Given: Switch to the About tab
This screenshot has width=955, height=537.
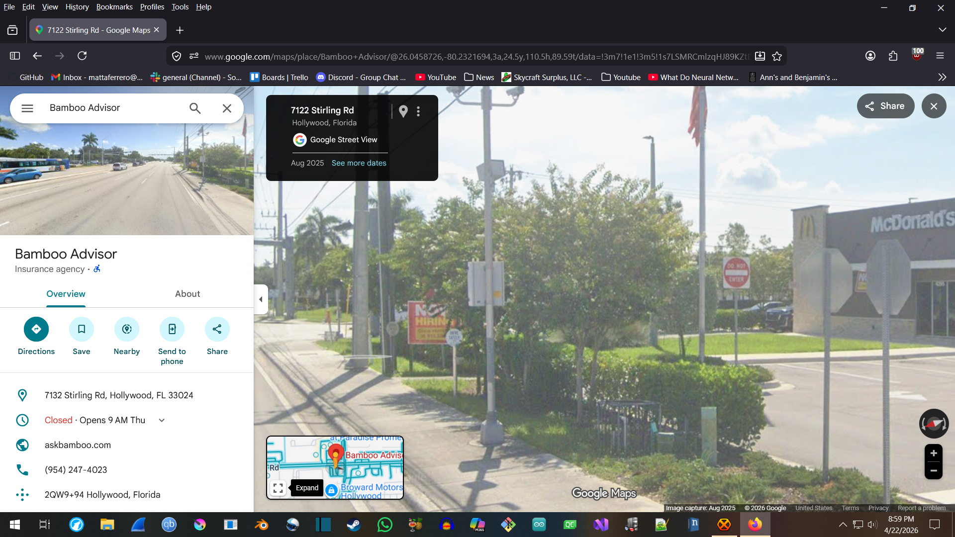Looking at the screenshot, I should [188, 294].
